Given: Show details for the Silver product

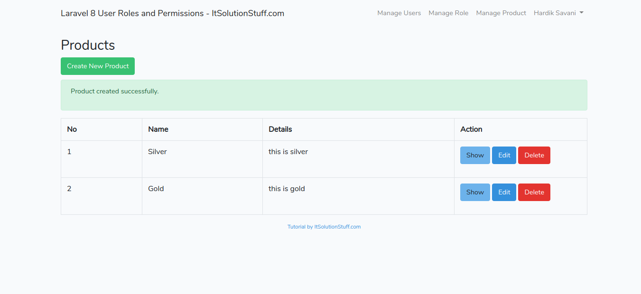Looking at the screenshot, I should (474, 155).
